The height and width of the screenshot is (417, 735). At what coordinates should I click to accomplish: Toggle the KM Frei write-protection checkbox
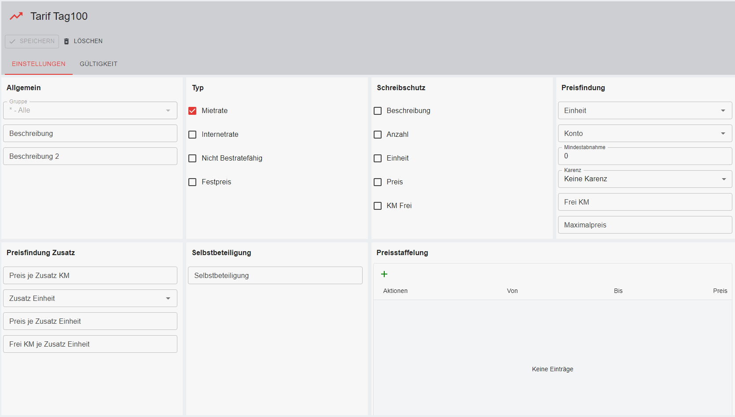click(378, 206)
